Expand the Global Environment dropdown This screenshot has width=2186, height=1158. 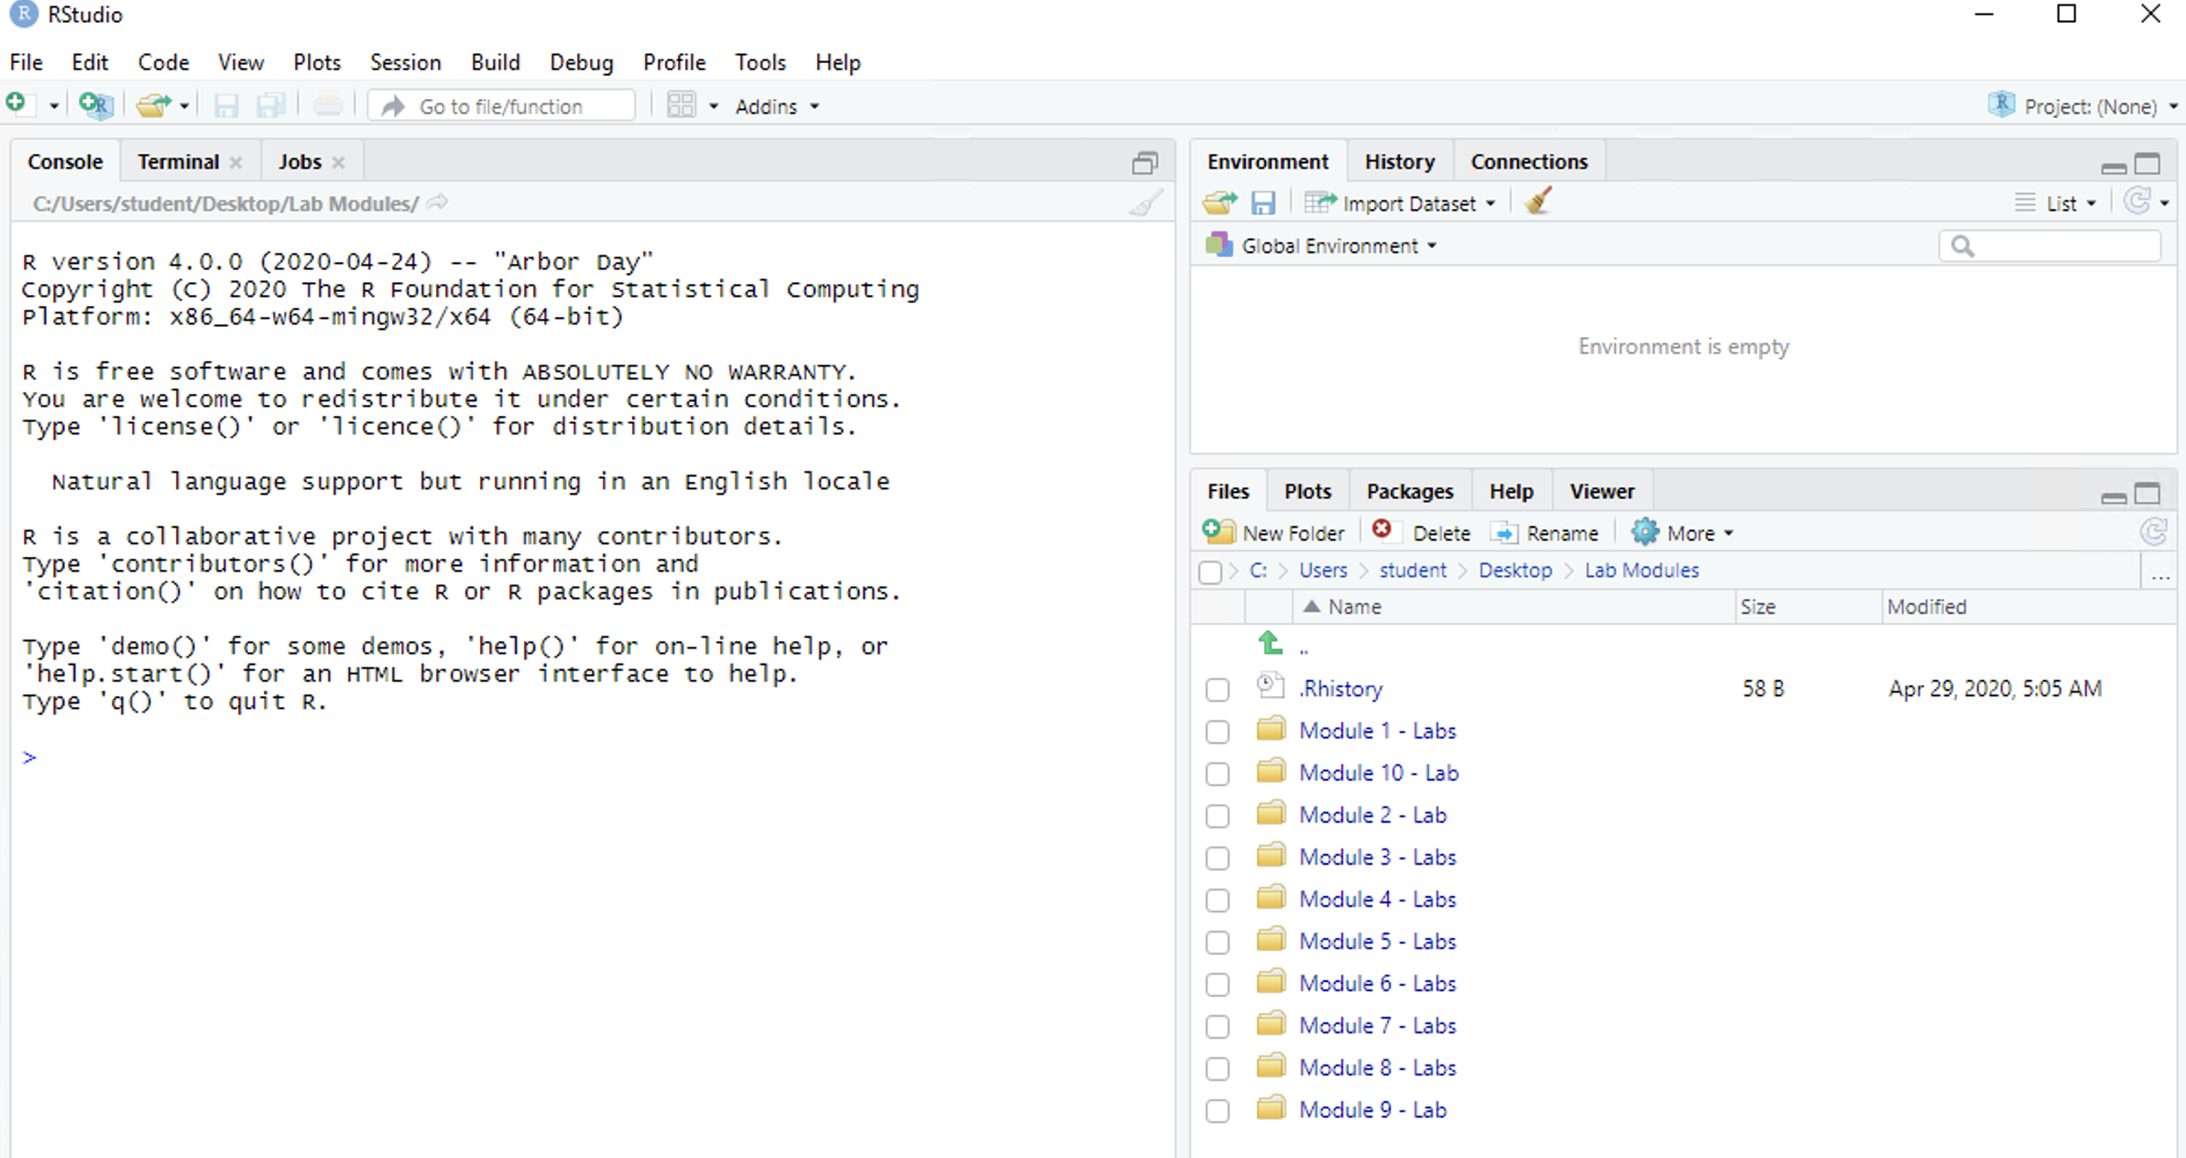[1328, 246]
